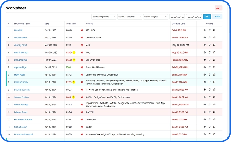Screen dimensions: 231x142
Task: Click red arrow icon in Meet Patel row
Action: coord(82,75)
